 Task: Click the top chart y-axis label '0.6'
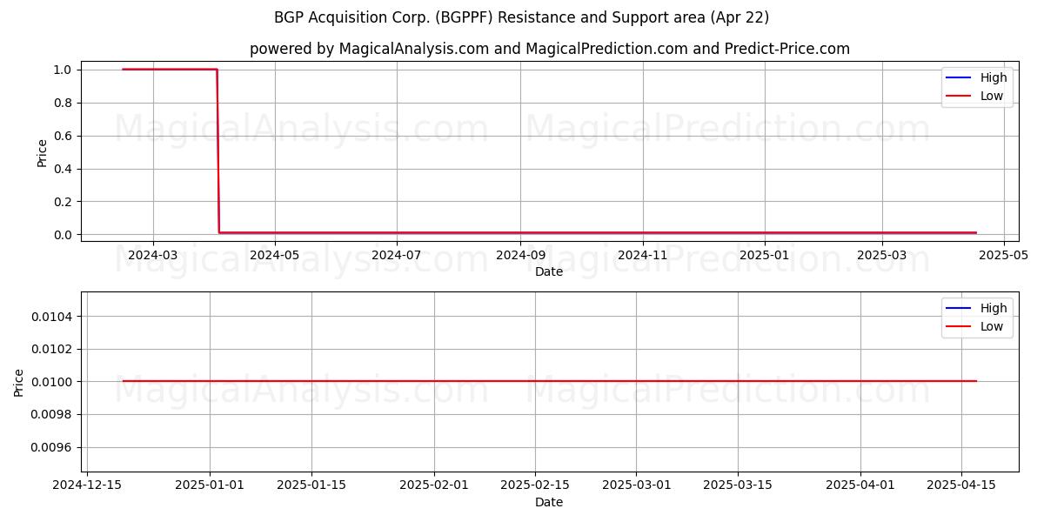(x=62, y=136)
